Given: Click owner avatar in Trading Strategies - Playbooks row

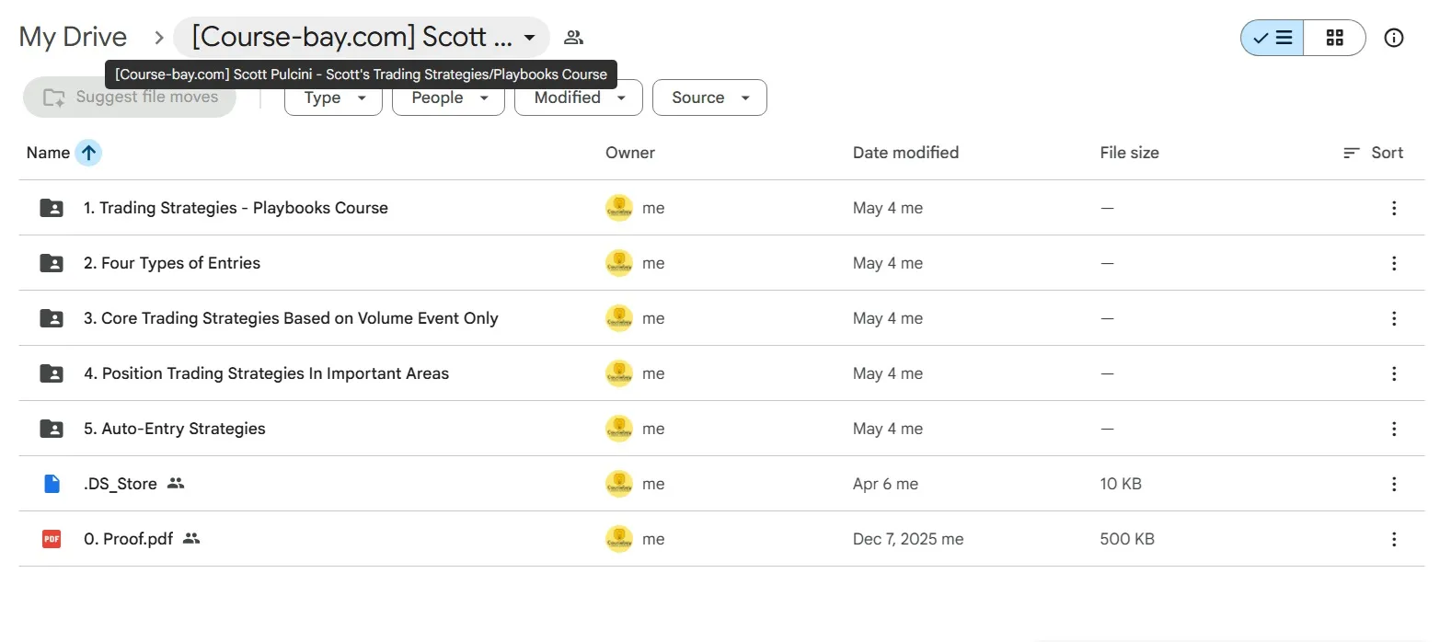Looking at the screenshot, I should coord(619,208).
